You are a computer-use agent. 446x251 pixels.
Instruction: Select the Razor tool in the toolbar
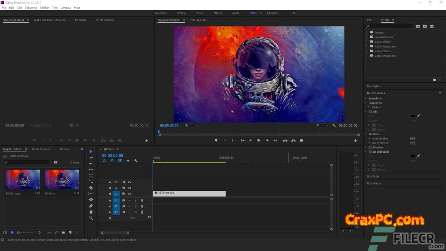(91, 188)
